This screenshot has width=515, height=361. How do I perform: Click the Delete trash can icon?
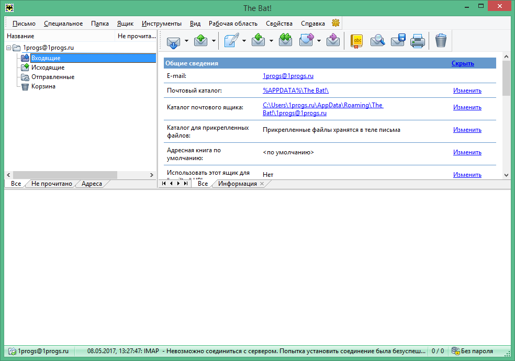point(441,41)
